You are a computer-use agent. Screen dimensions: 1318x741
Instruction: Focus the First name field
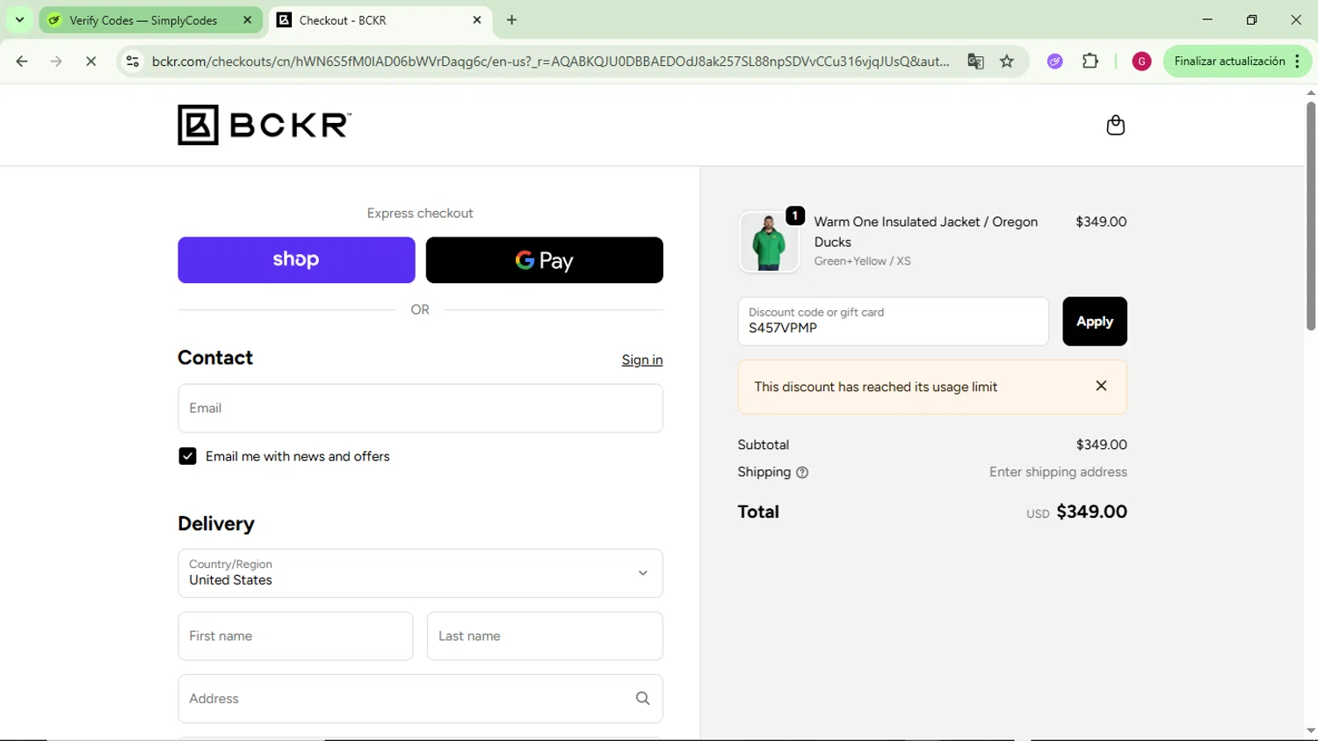295,636
